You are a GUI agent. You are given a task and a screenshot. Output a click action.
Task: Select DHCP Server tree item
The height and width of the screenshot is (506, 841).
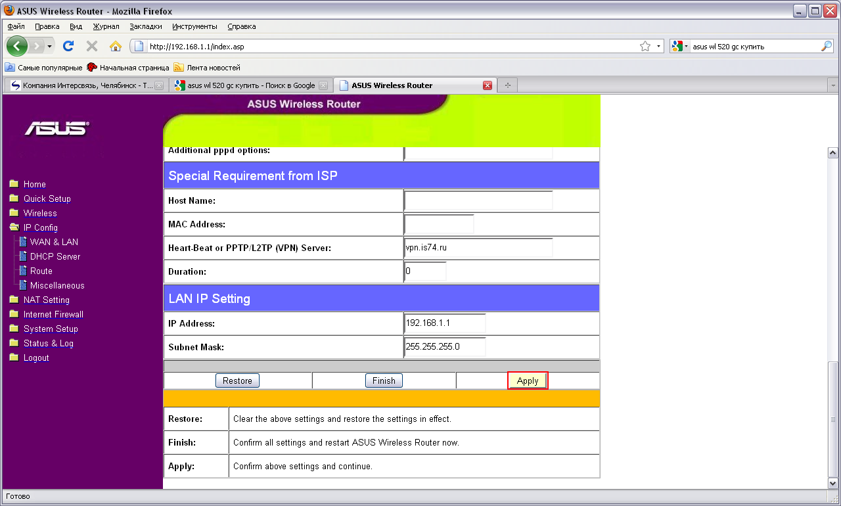(x=55, y=256)
